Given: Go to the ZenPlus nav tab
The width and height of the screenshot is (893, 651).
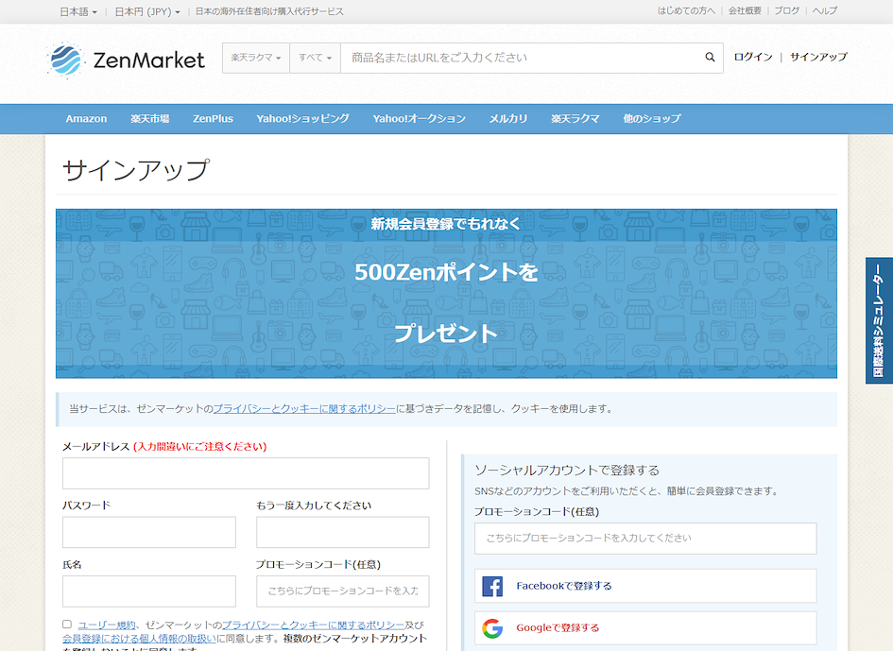Looking at the screenshot, I should pyautogui.click(x=213, y=118).
